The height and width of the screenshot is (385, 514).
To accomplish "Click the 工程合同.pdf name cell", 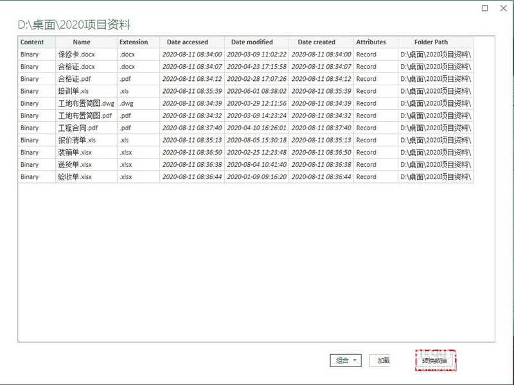I will click(x=78, y=128).
